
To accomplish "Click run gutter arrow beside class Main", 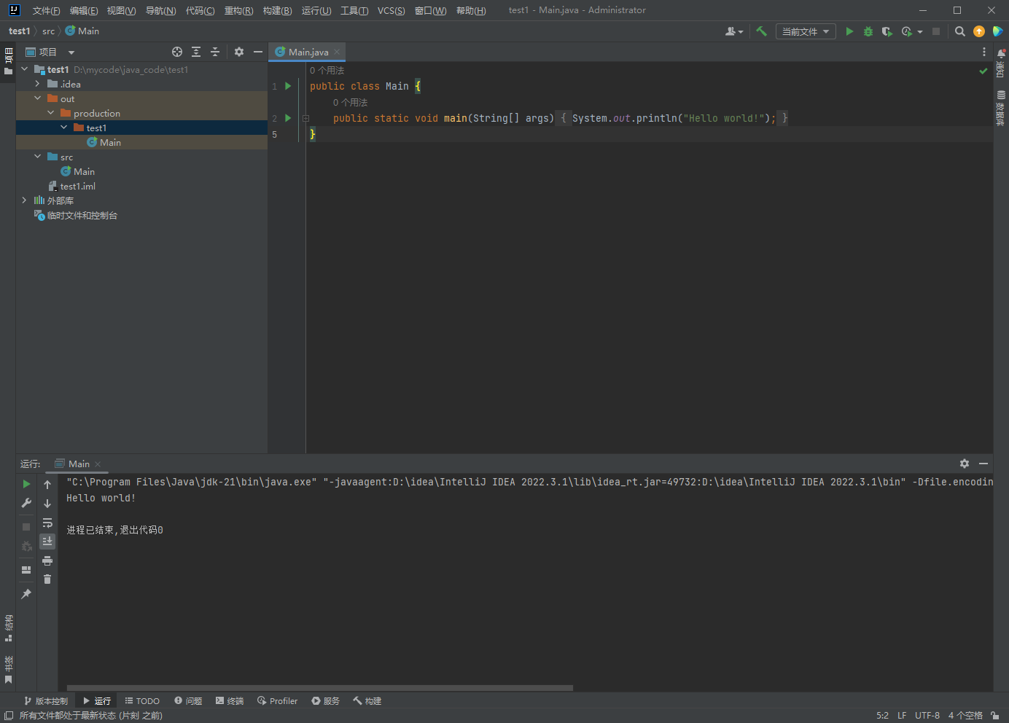I will pos(288,86).
